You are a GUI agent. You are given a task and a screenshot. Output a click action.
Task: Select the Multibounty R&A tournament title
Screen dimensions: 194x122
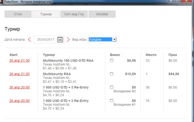coord(57,74)
